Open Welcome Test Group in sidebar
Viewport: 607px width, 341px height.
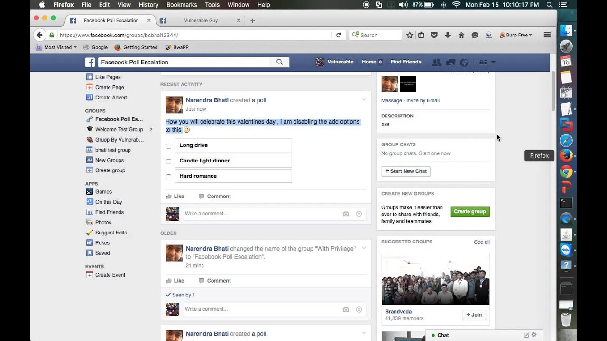point(119,129)
